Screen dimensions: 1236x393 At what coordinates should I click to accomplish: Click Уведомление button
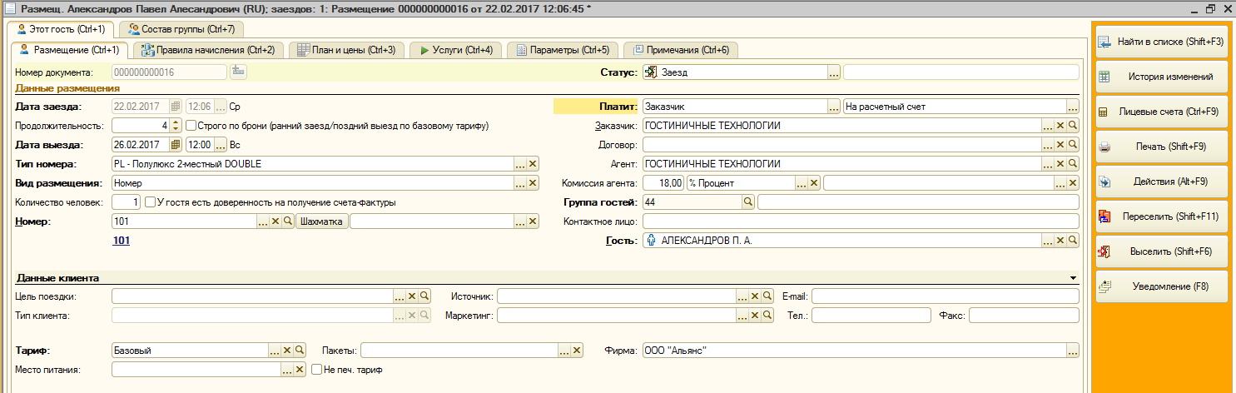click(x=1162, y=286)
